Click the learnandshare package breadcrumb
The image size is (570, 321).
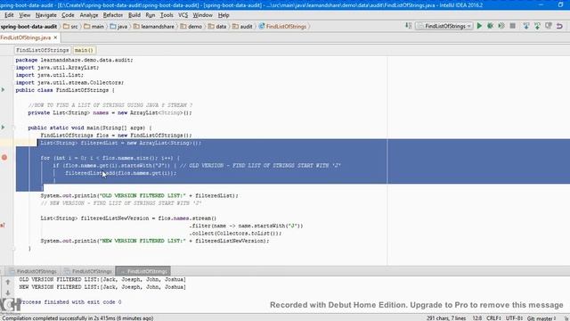154,26
